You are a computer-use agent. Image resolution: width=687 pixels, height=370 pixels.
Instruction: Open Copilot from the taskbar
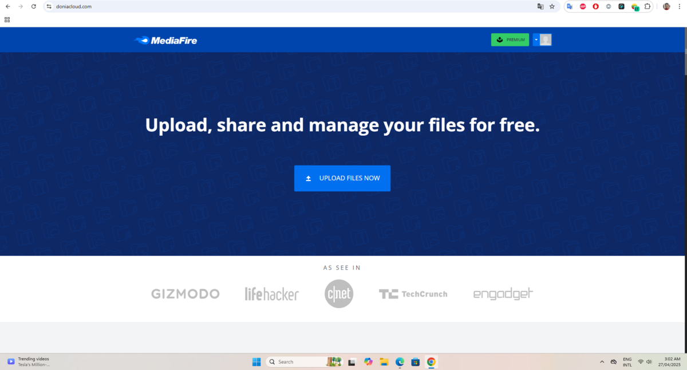[368, 362]
